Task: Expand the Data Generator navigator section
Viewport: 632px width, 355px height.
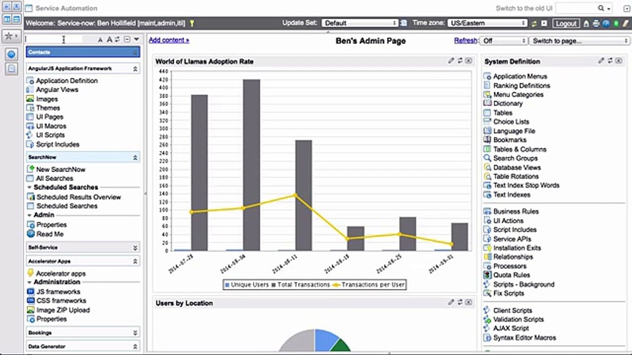Action: click(x=135, y=347)
